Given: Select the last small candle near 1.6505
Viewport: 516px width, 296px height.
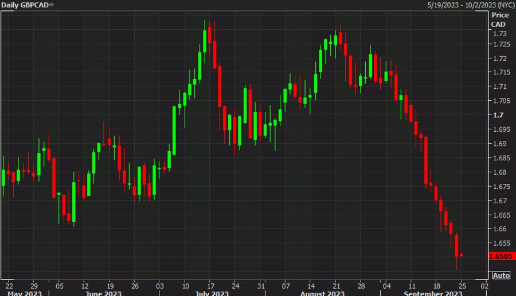Looking at the screenshot, I should (x=462, y=255).
